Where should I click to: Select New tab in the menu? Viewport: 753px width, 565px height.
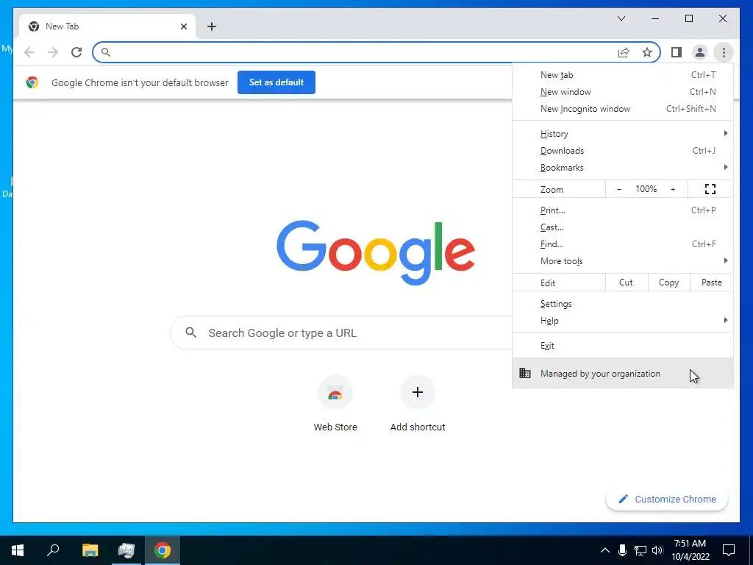point(622,75)
